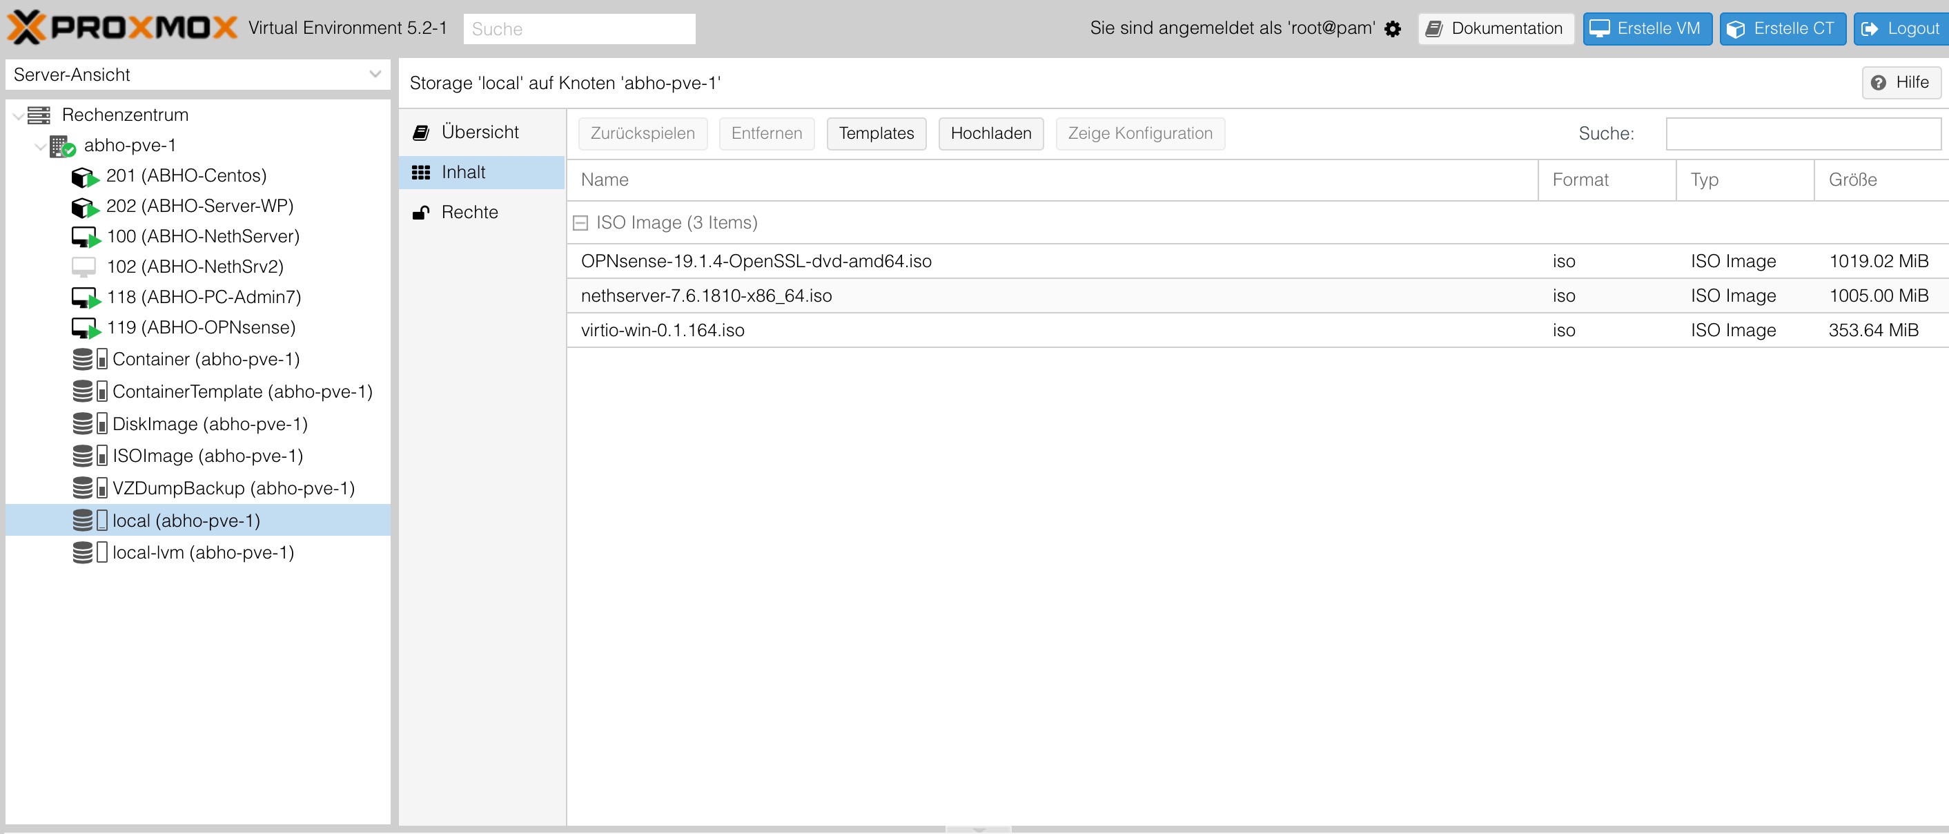Click Zeige Konfiguration button
Image resolution: width=1949 pixels, height=834 pixels.
[1140, 134]
